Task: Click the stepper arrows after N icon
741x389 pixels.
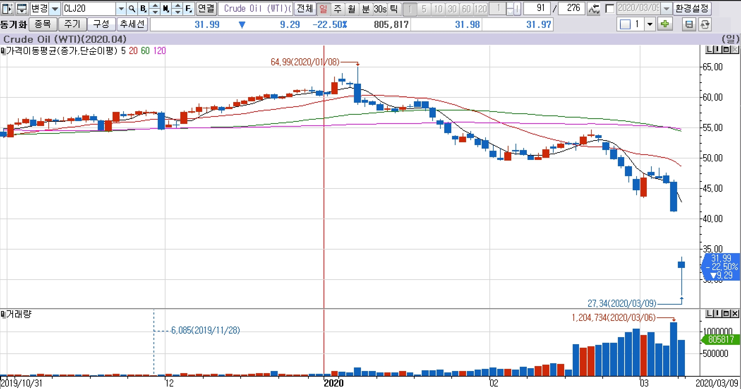Action: tap(177, 8)
